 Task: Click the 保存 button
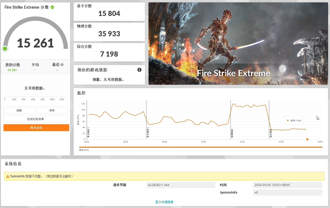click(52, 110)
